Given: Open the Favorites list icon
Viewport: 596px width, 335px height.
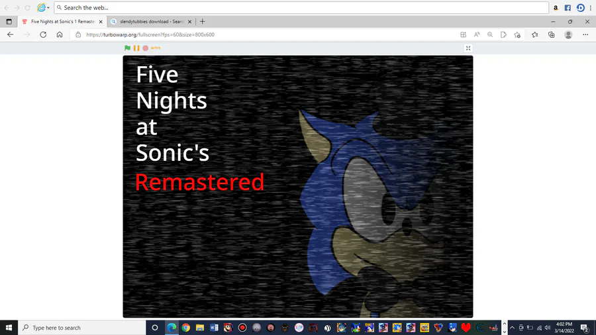Looking at the screenshot, I should pyautogui.click(x=535, y=34).
